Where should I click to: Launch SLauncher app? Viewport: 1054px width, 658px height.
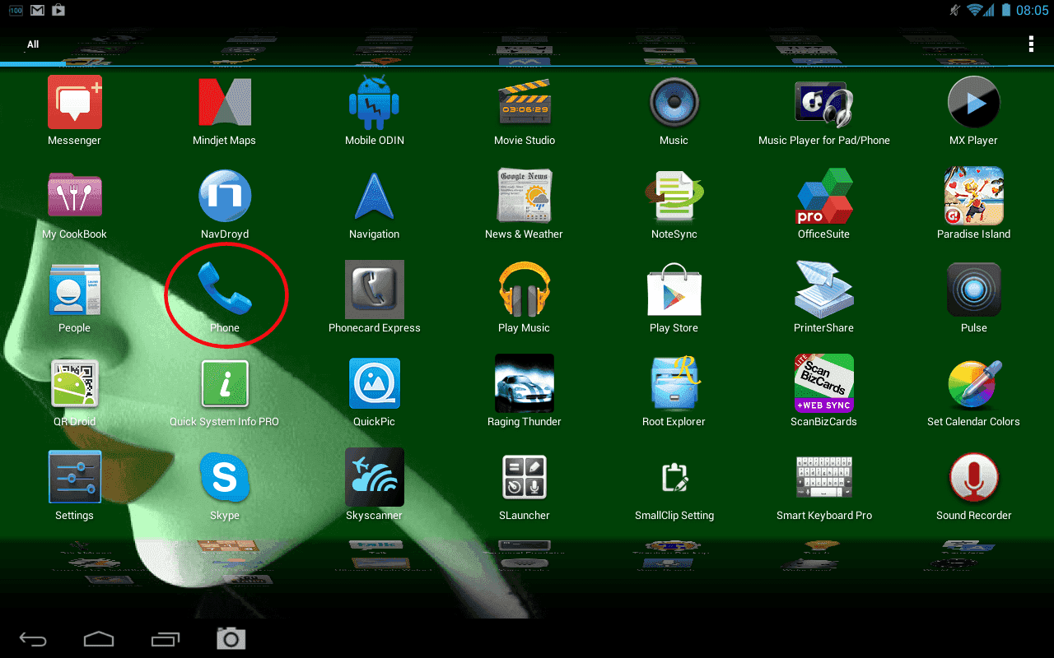[x=525, y=477]
